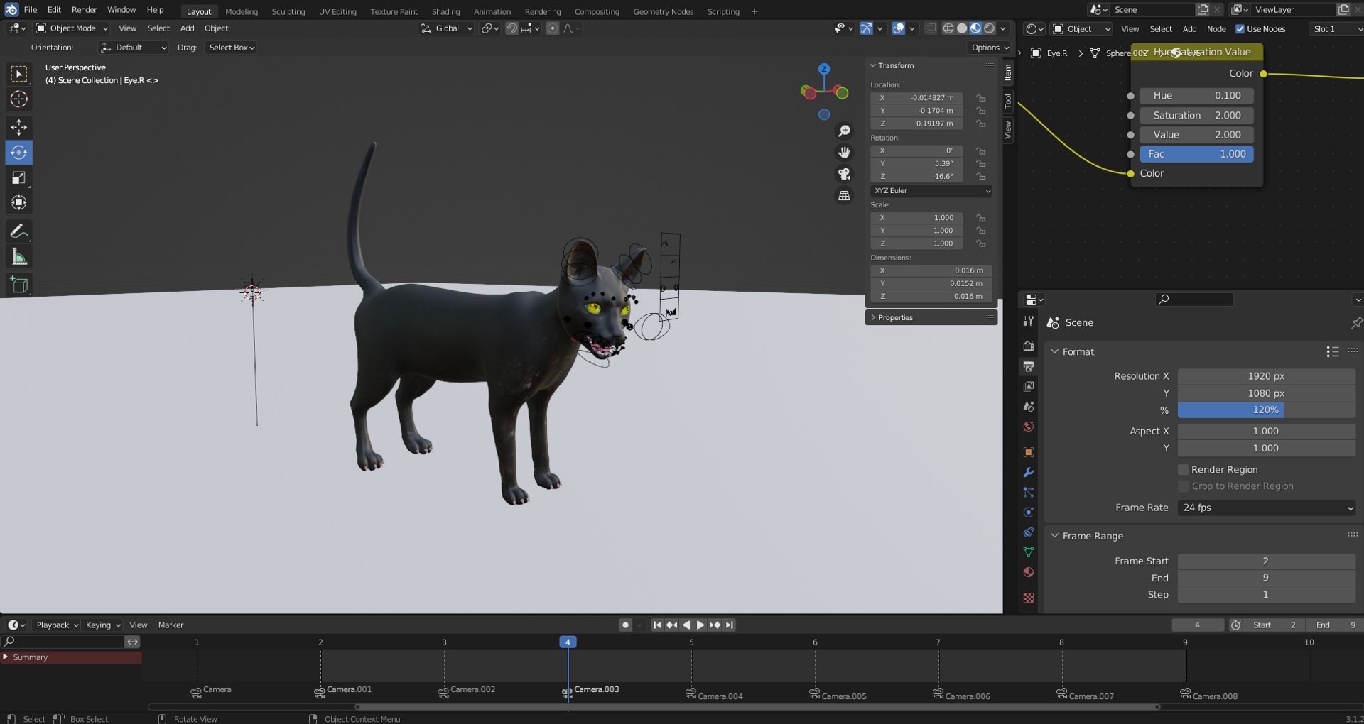Toggle snapping magnet icon
1364x724 pixels.
click(x=511, y=28)
